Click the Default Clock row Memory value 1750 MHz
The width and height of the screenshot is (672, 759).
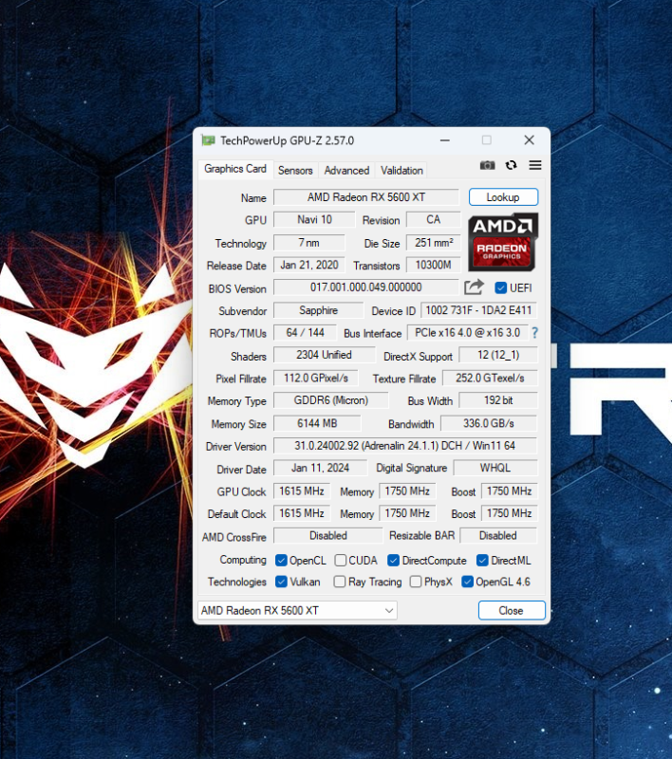point(407,513)
